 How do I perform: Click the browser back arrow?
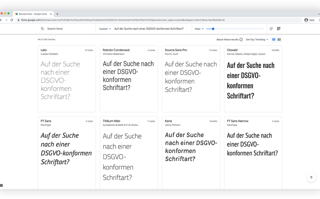click(x=1, y=20)
